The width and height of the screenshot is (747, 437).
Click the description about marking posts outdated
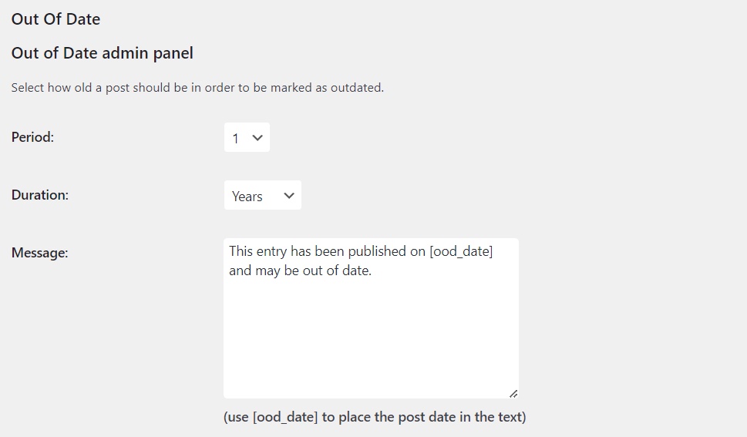[x=197, y=88]
